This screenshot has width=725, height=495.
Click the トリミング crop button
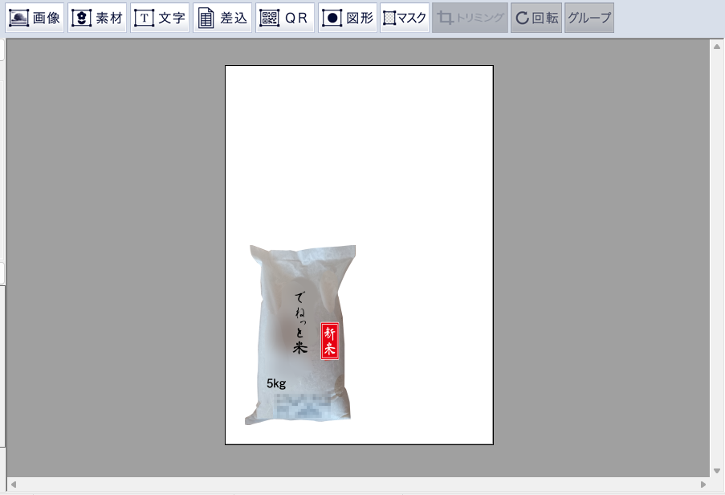coord(470,18)
